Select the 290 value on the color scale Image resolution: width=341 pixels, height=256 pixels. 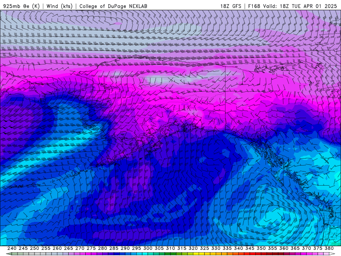[x=125, y=248]
